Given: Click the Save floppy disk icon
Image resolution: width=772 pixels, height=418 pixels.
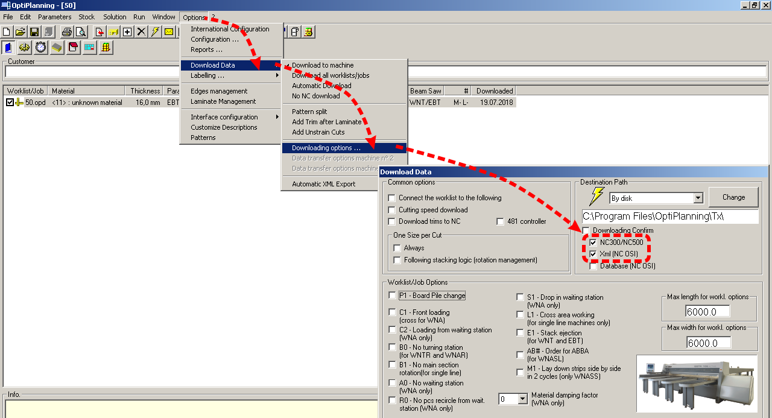Looking at the screenshot, I should (34, 31).
